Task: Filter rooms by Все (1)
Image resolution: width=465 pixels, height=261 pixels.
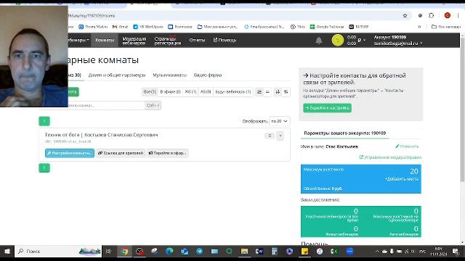Action: click(150, 92)
